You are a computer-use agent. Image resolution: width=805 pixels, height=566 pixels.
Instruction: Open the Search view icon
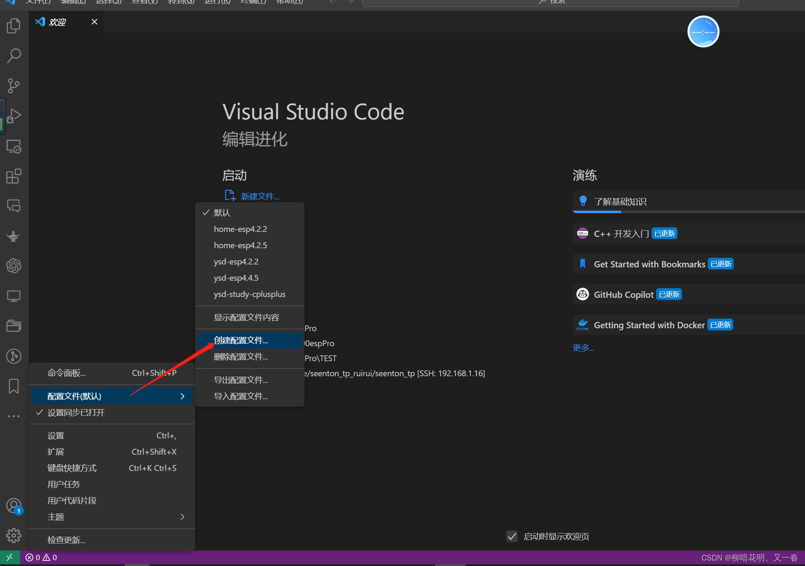click(x=14, y=55)
